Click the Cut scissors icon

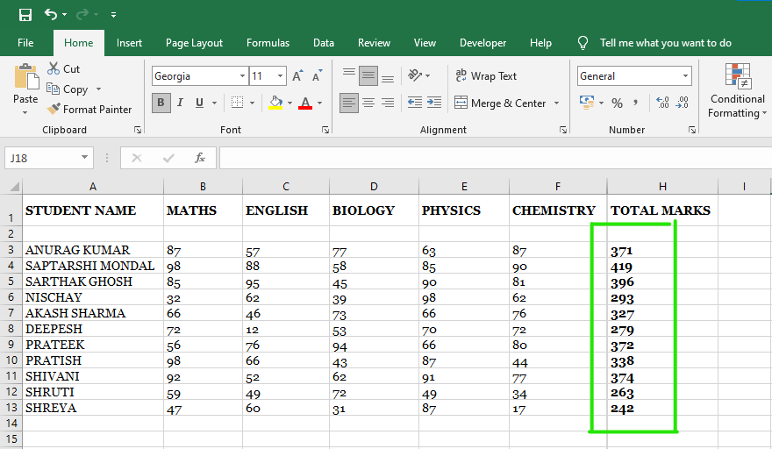tap(54, 68)
